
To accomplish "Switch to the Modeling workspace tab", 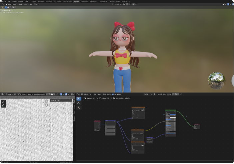I will click(41, 1).
